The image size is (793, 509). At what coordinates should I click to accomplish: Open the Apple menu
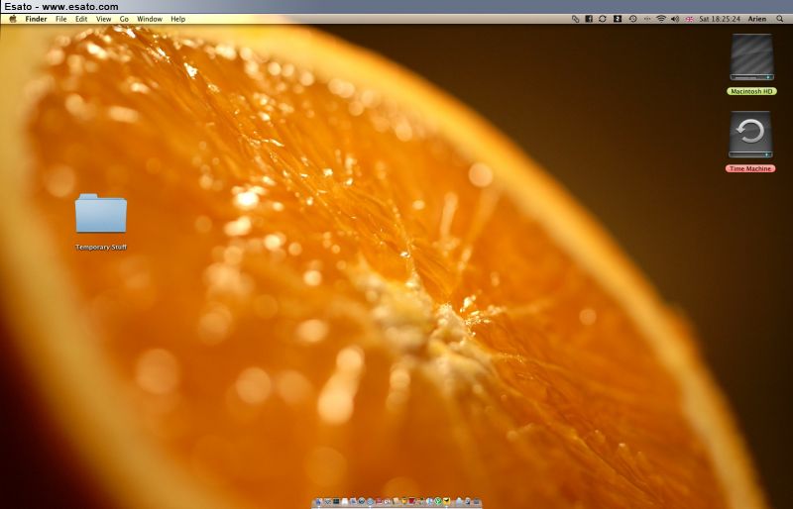13,19
